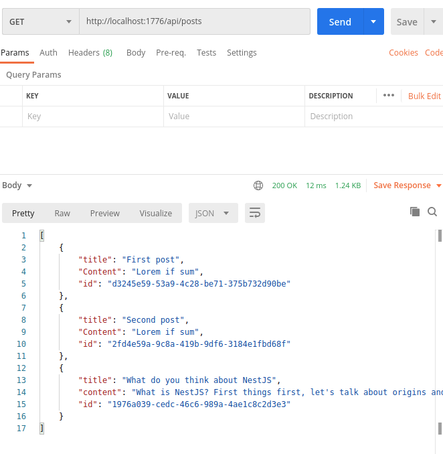Click the query param Key field
443x454 pixels.
(x=93, y=117)
